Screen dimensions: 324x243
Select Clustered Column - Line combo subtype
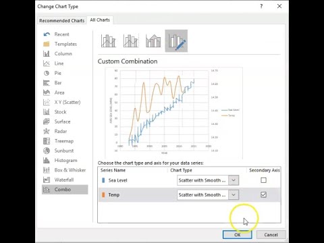[x=109, y=41]
